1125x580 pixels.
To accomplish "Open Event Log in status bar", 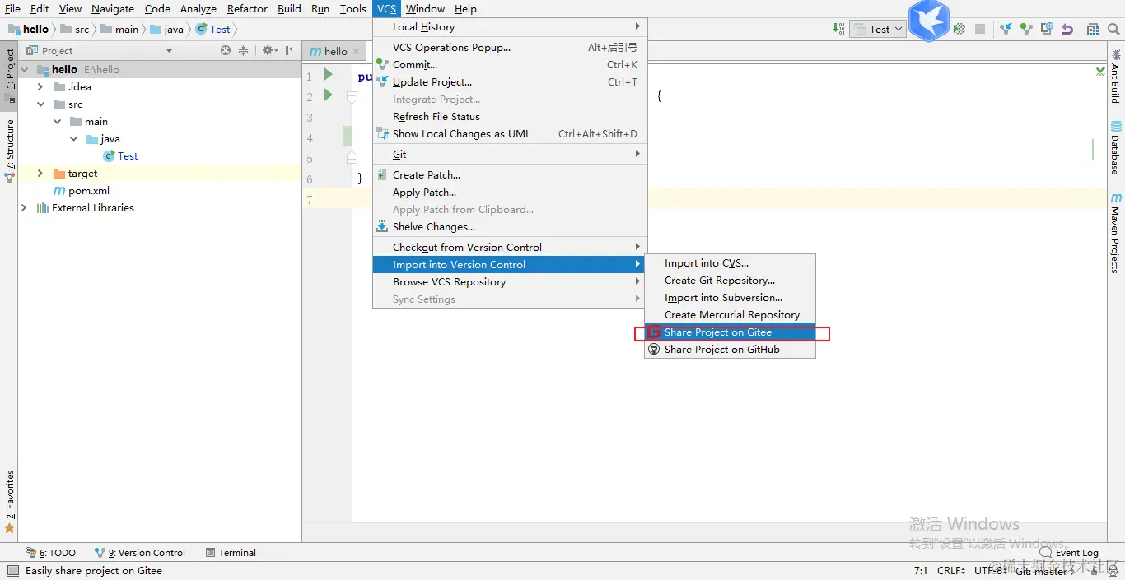I will coord(1069,553).
